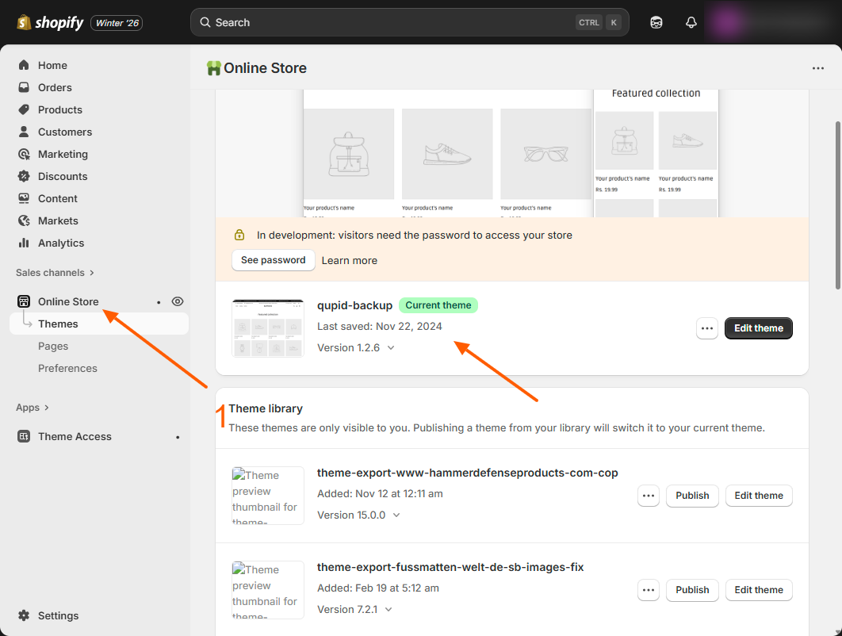Open the page header more actions menu
The width and height of the screenshot is (842, 636).
[x=818, y=68]
